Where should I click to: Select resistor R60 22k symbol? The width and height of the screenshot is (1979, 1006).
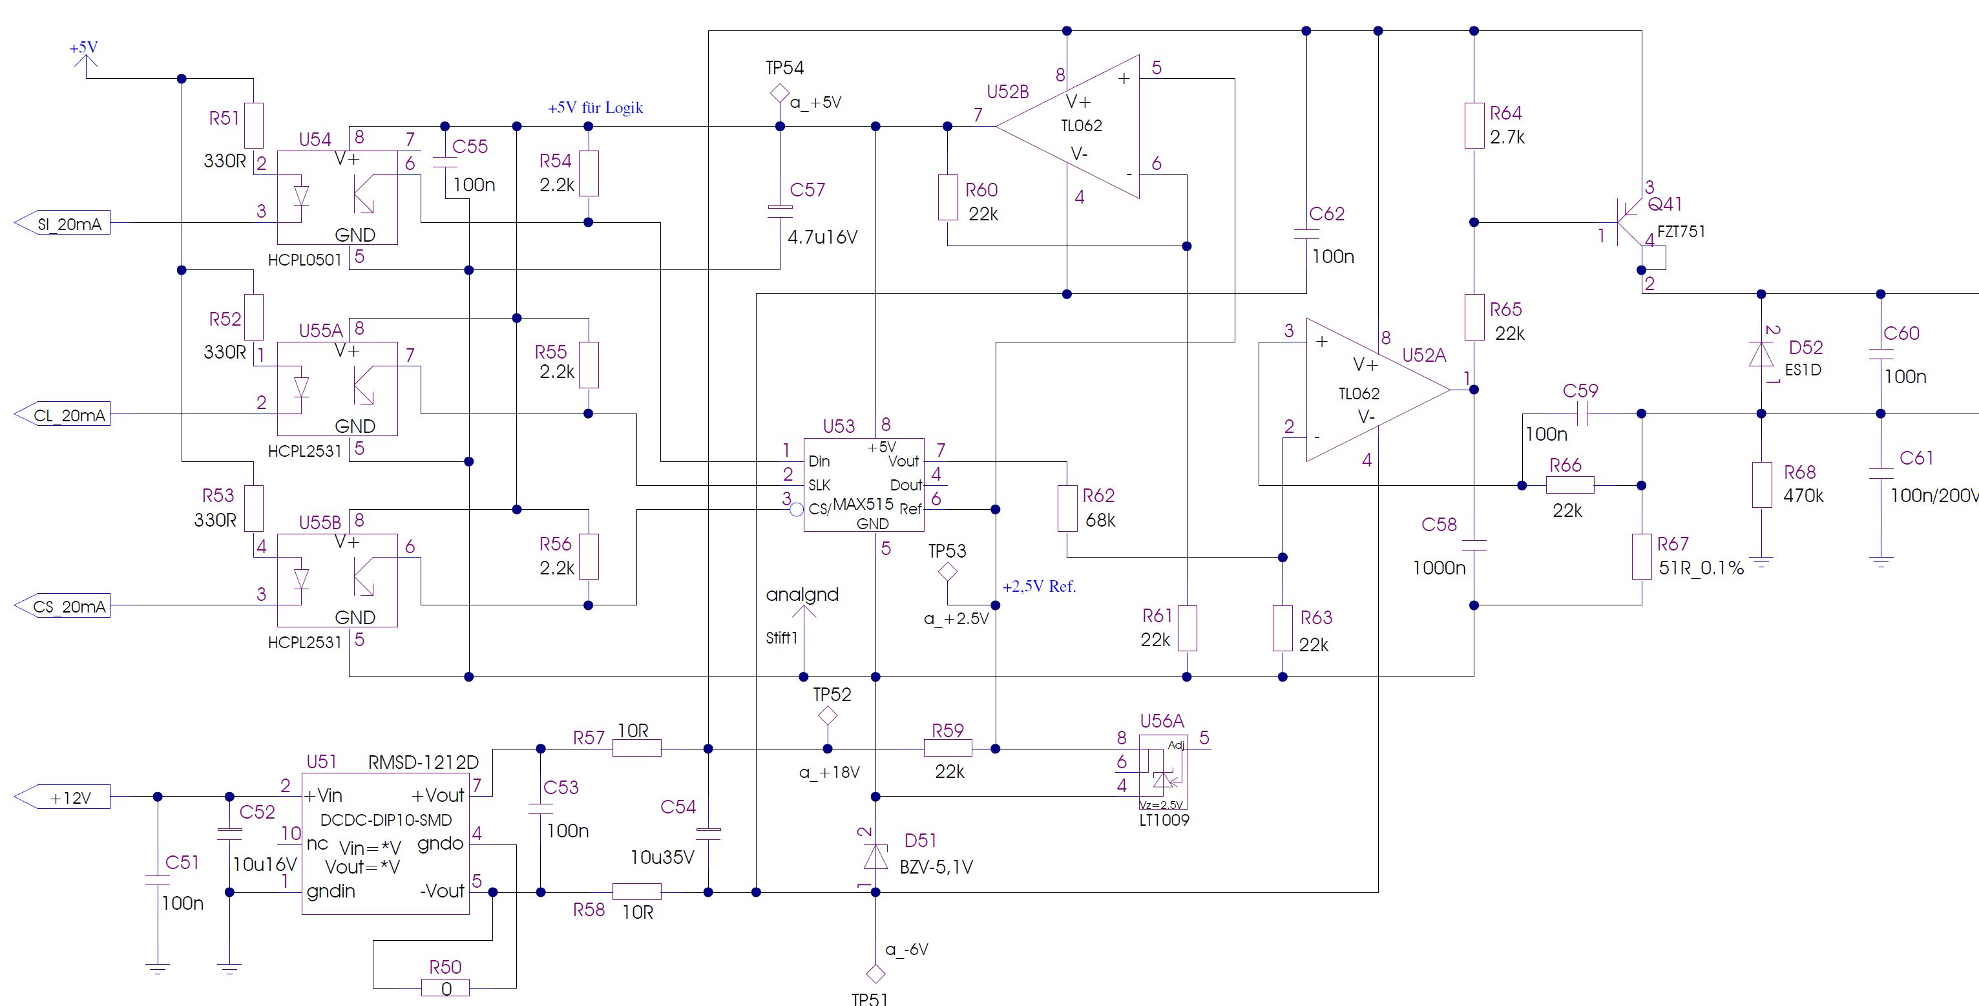pyautogui.click(x=947, y=198)
